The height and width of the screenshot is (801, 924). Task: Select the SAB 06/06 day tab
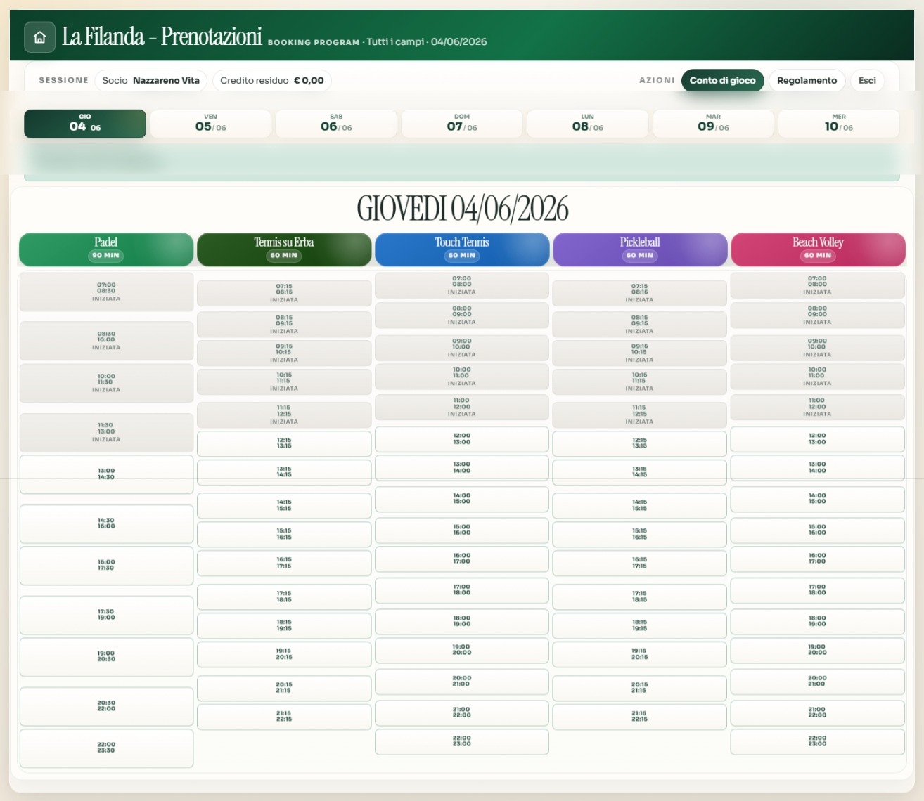[x=336, y=124]
